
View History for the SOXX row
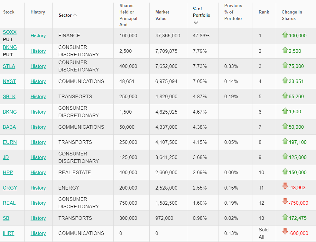[38, 36]
